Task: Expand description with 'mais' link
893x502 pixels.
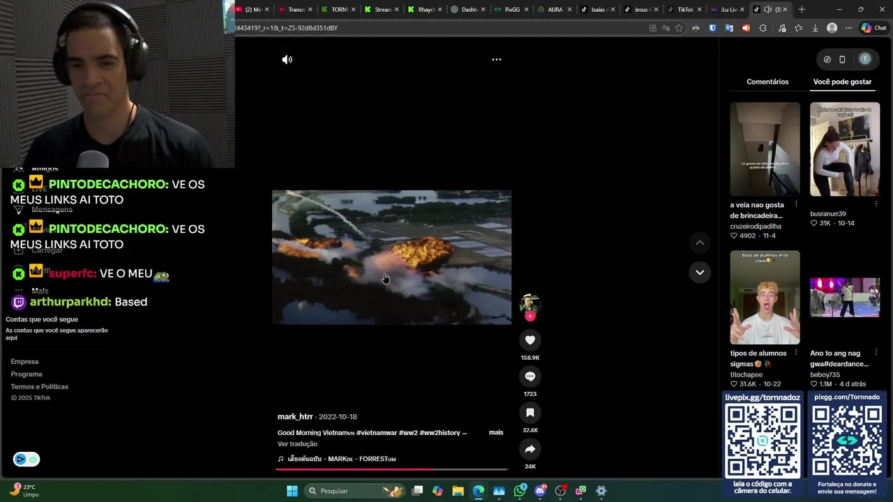Action: click(496, 433)
